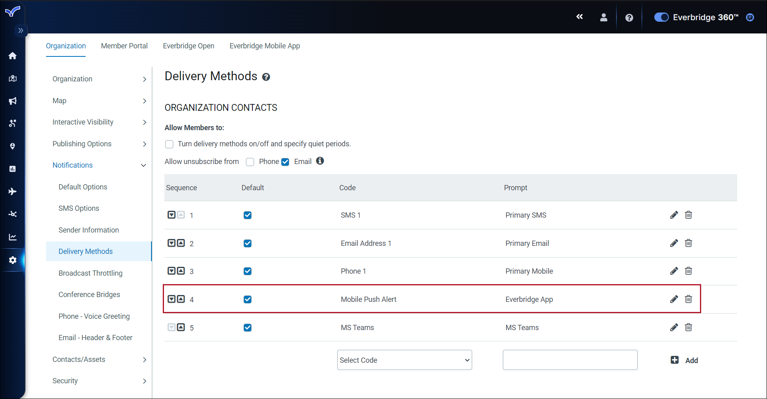Delete the Email Address 1 row

coord(688,243)
